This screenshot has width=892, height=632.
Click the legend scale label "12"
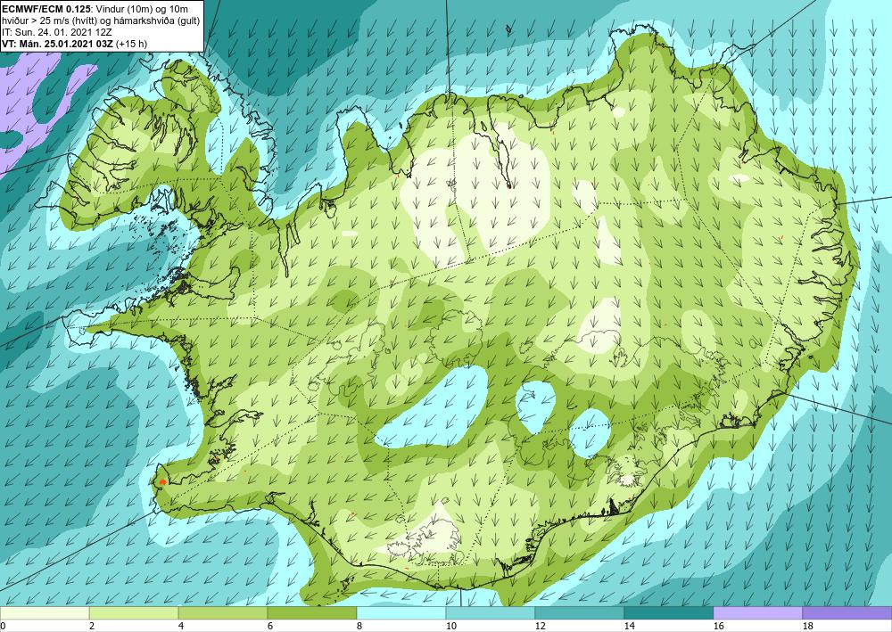click(x=540, y=626)
